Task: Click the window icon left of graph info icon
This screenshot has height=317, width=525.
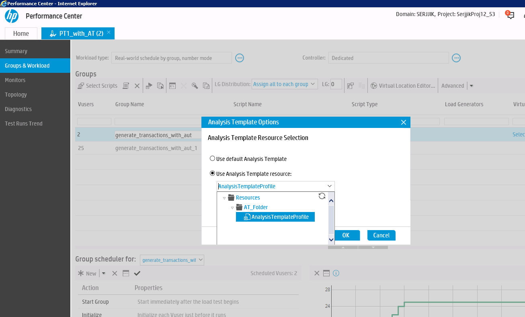Action: (x=326, y=273)
